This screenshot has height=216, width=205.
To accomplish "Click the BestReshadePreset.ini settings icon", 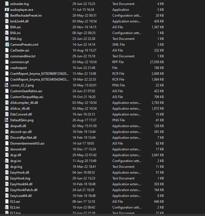I will pos(7,16).
